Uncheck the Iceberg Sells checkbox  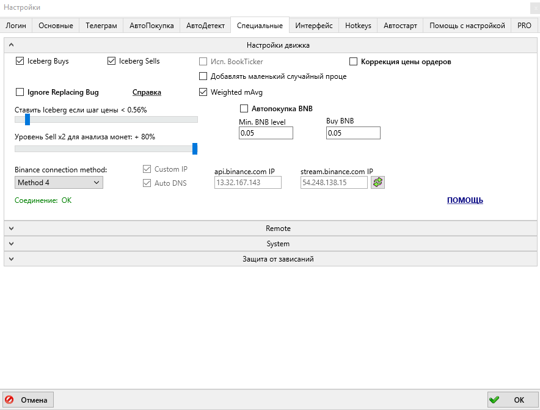point(112,61)
